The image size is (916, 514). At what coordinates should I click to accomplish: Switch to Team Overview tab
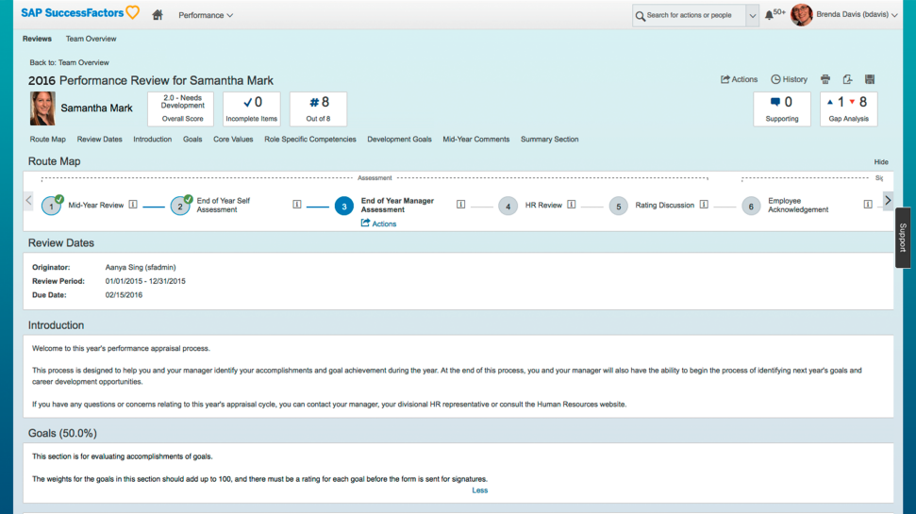[x=91, y=39]
